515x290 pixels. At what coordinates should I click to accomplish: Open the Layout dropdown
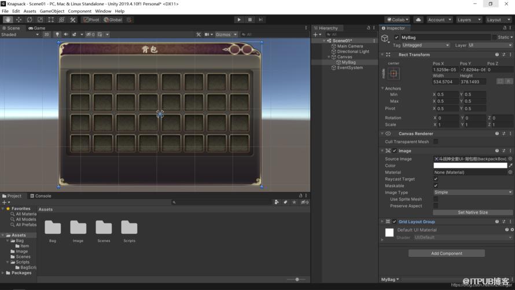point(498,20)
